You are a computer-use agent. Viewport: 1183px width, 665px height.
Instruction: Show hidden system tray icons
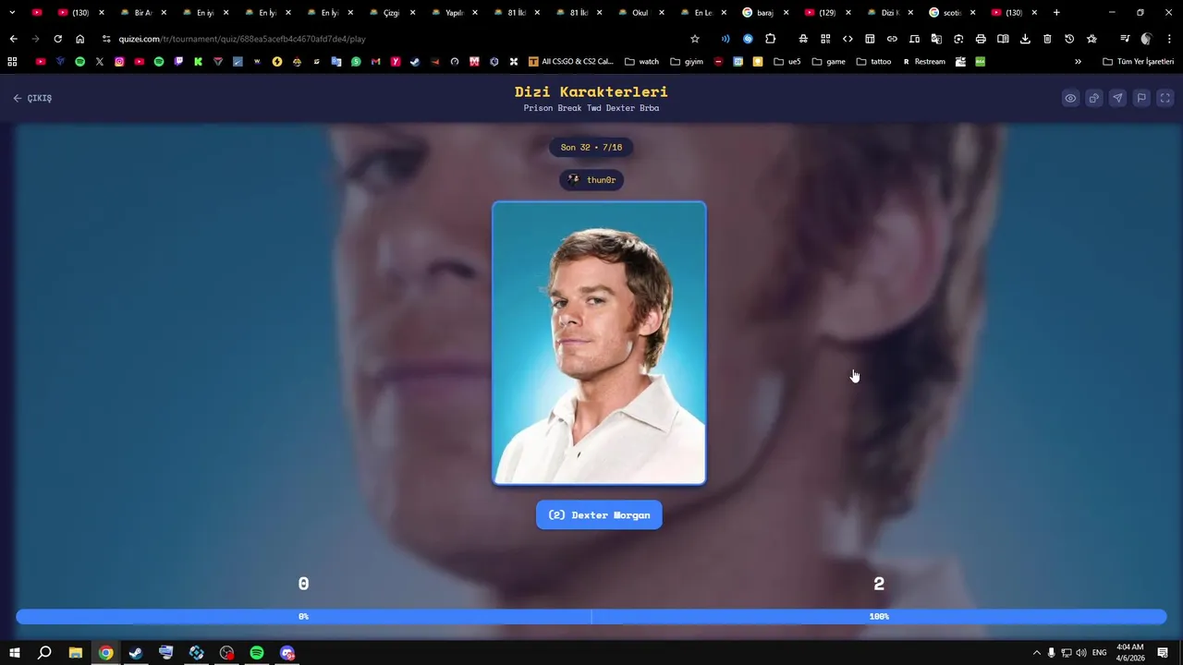click(1036, 653)
